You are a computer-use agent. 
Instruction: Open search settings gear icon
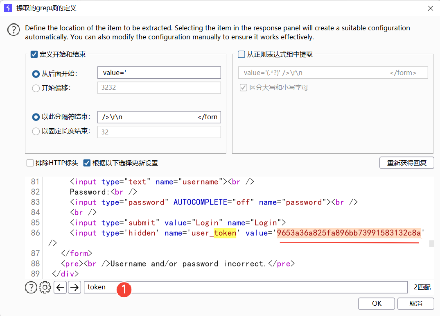coord(45,287)
